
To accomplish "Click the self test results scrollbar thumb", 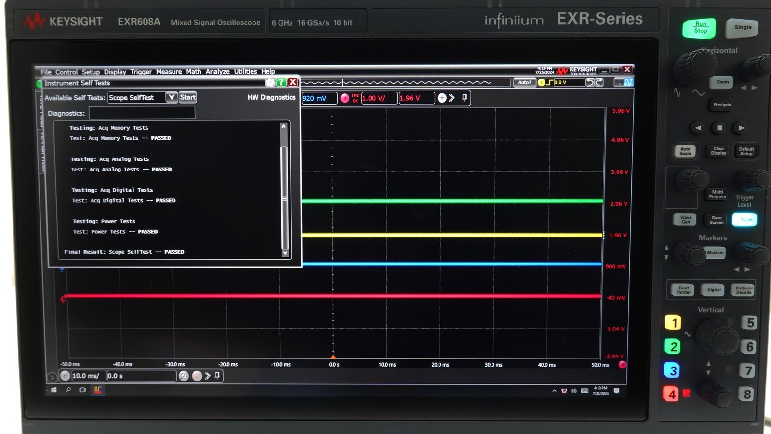I will coord(284,197).
